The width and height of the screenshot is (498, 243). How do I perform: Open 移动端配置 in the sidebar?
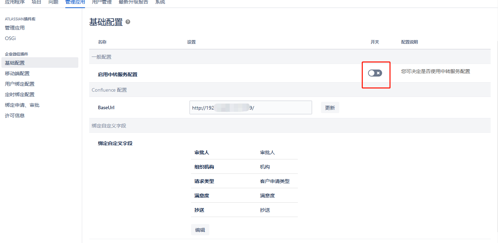pos(17,73)
